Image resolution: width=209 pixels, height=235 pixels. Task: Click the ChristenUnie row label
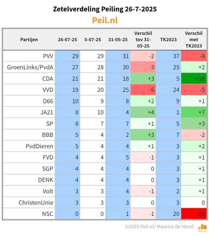coord(36,203)
